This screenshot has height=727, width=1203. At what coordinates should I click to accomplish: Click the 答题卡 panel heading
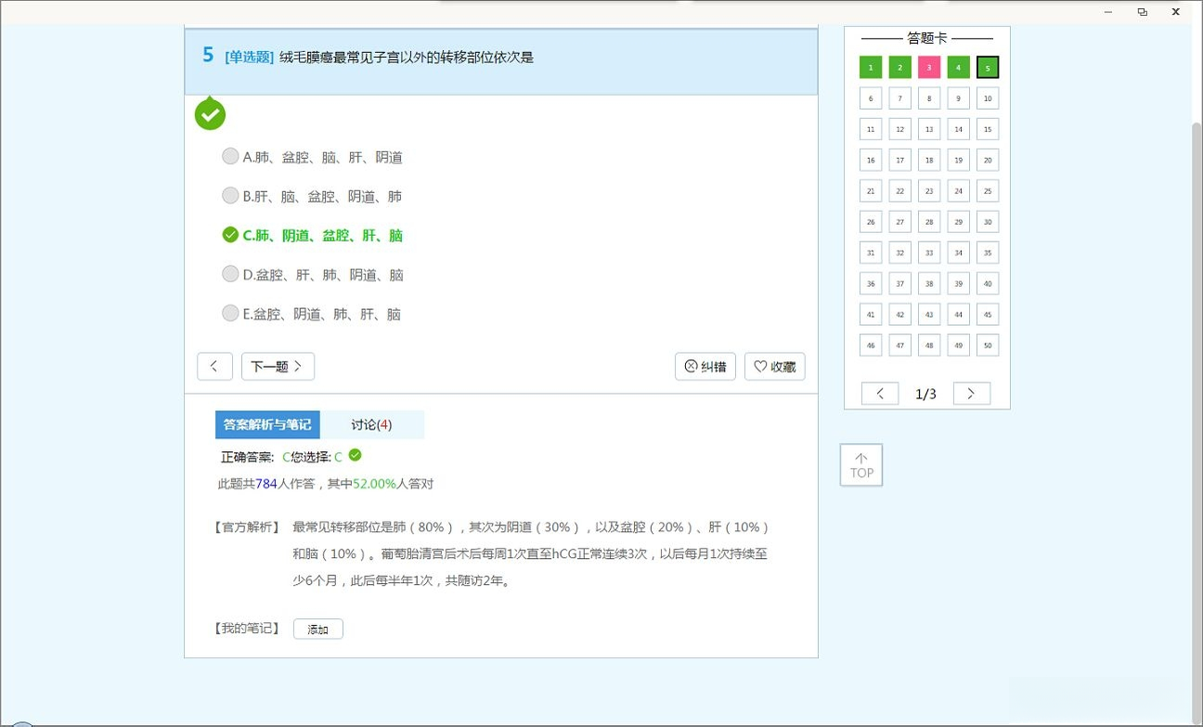pyautogui.click(x=926, y=39)
